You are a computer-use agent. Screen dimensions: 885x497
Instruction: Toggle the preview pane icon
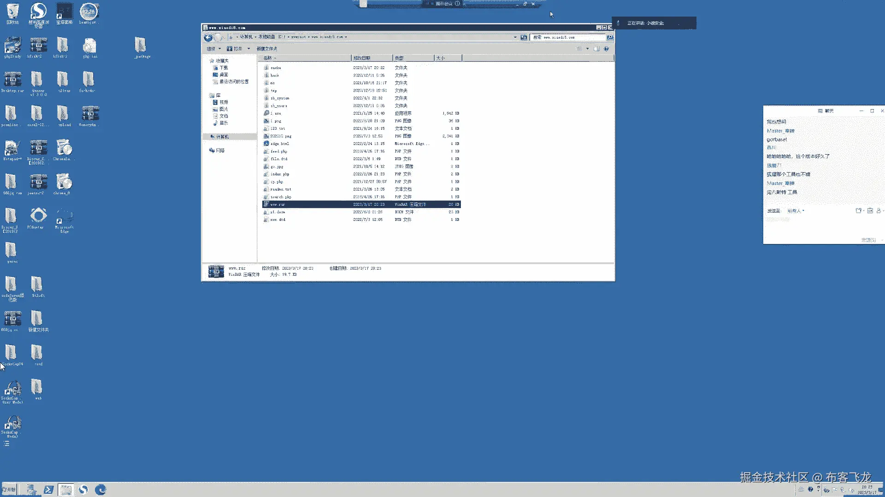[596, 49]
